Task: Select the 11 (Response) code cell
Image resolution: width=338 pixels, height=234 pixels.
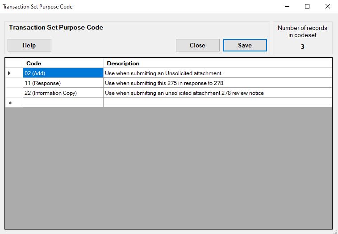Action: coord(63,83)
